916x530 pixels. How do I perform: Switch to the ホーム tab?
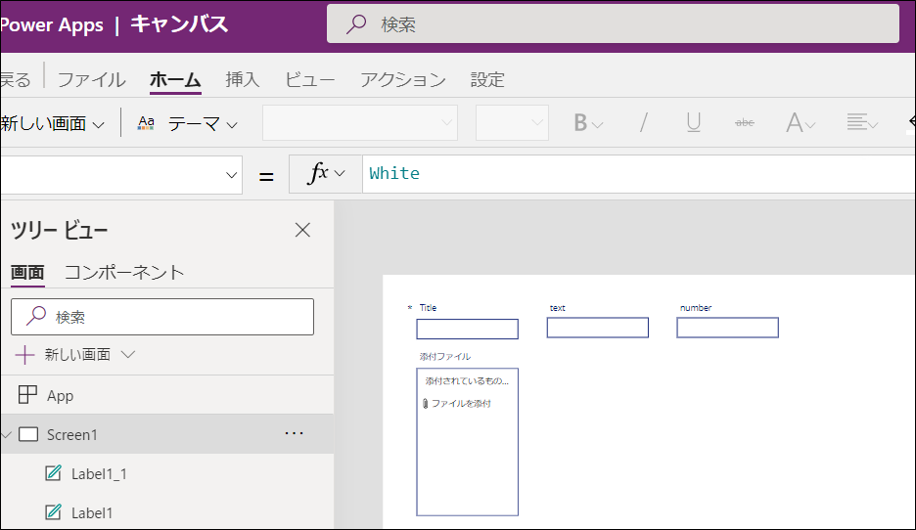(x=175, y=79)
